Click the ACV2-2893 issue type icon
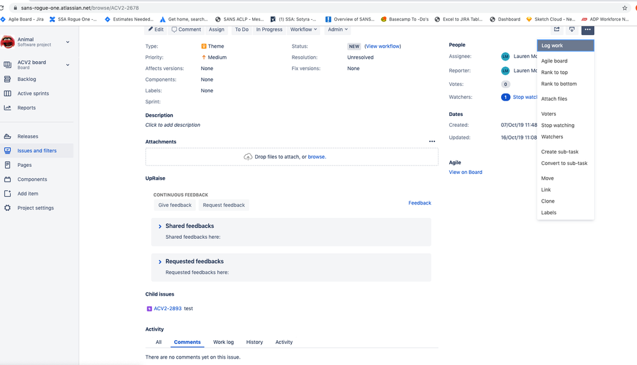637x365 pixels. coord(149,309)
